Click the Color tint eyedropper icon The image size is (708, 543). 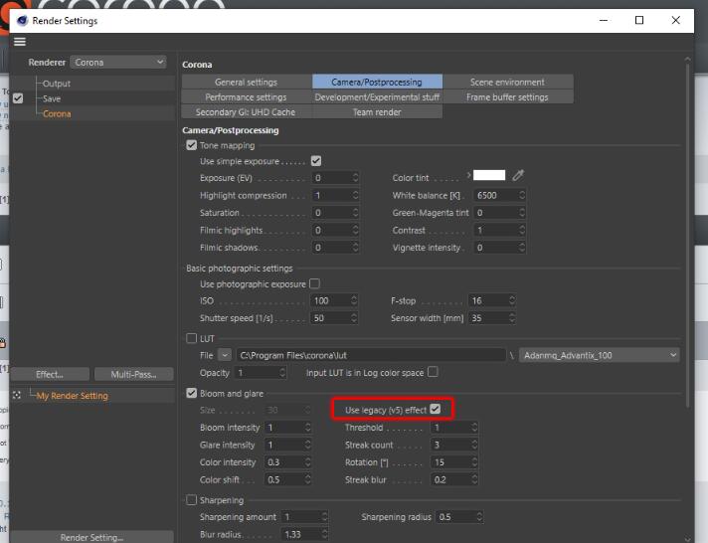518,176
